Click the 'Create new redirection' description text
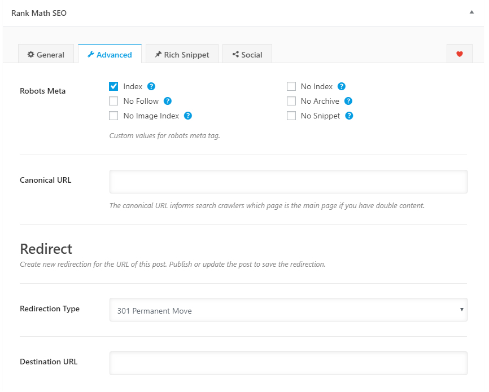 point(173,264)
